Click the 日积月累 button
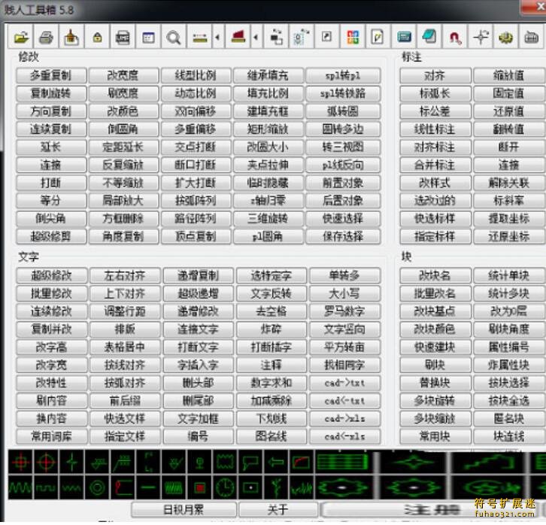This screenshot has width=546, height=525. point(184,510)
